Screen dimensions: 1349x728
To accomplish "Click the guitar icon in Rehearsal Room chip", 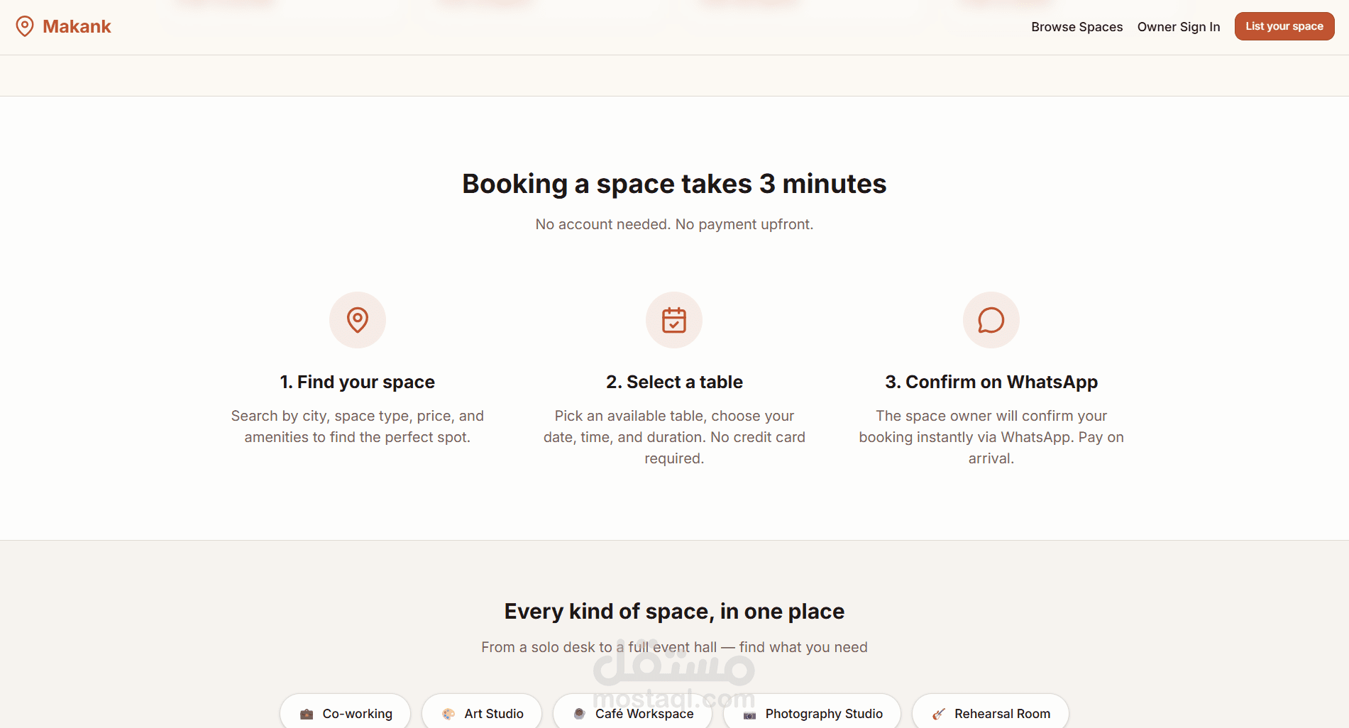I will tap(939, 715).
